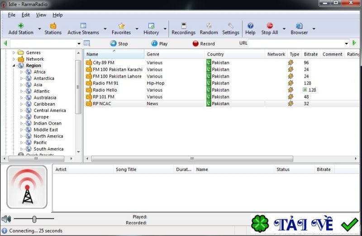The image size is (362, 236).
Task: Open the Add Station dropdown arrow
Action: [x=39, y=29]
